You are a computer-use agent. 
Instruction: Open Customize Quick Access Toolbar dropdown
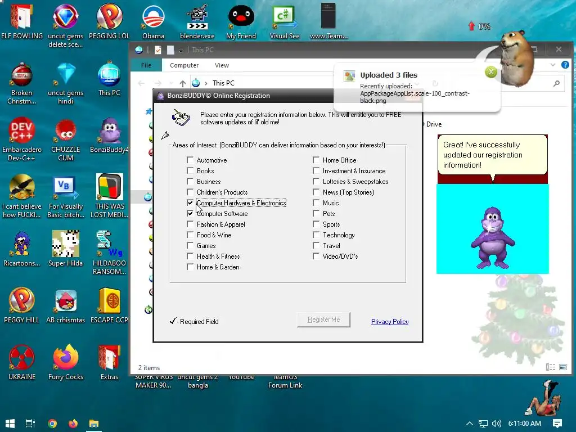point(181,50)
